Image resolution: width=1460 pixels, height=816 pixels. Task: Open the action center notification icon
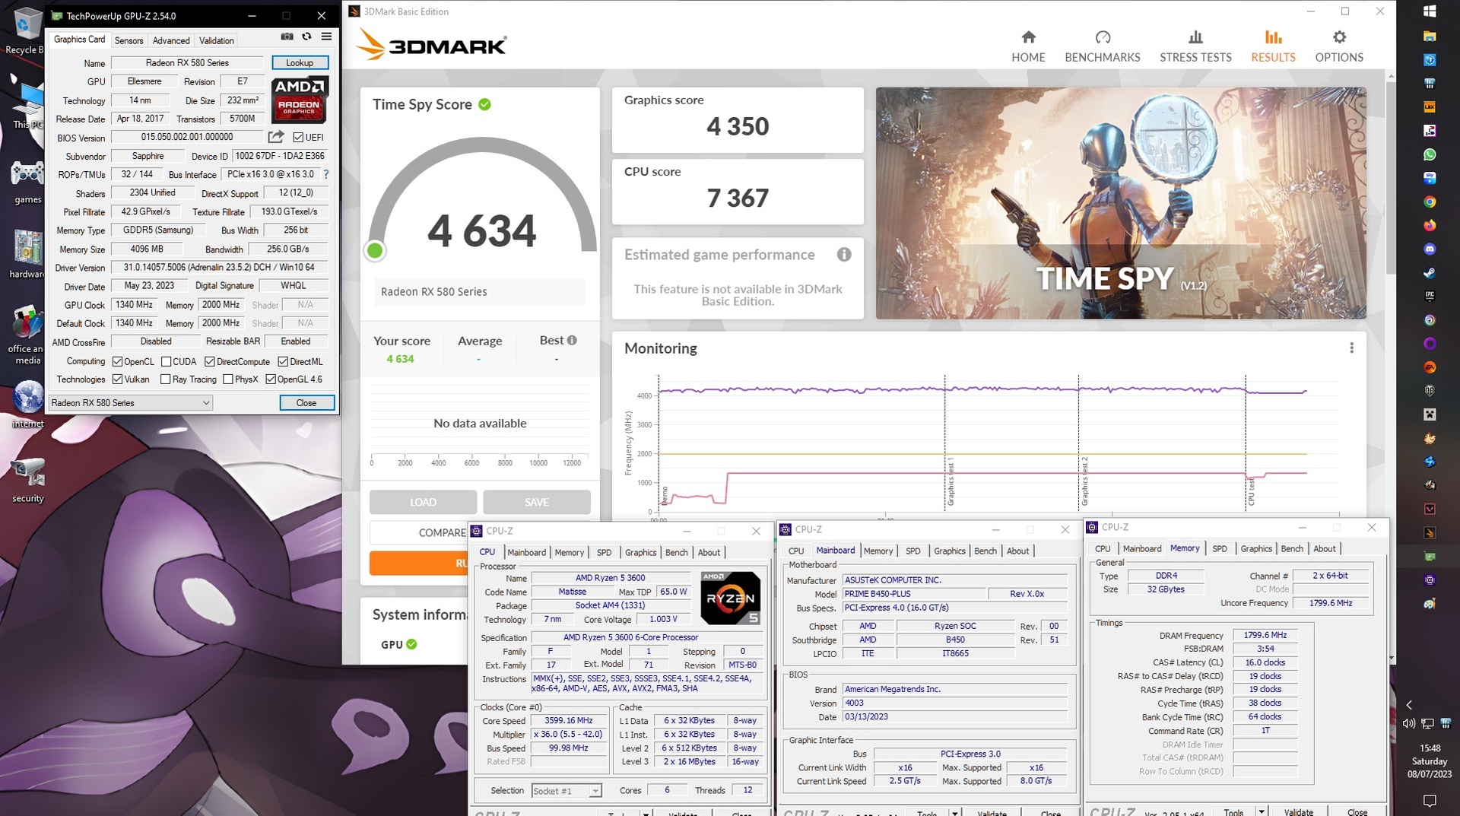coord(1430,800)
